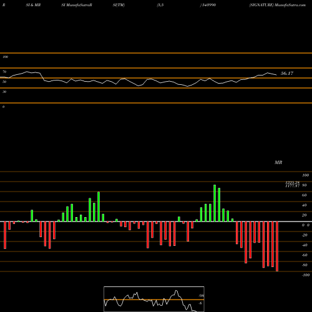Click the tallest green MR histogram bar
This screenshot has height=312, width=312.
(215, 203)
